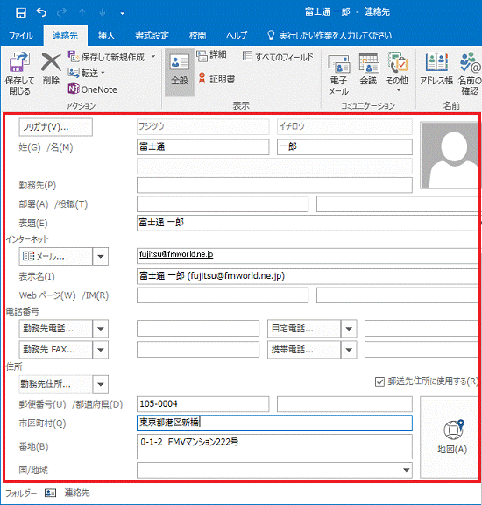The width and height of the screenshot is (482, 505).
Task: Delete the contact with 削除
Action: [51, 69]
